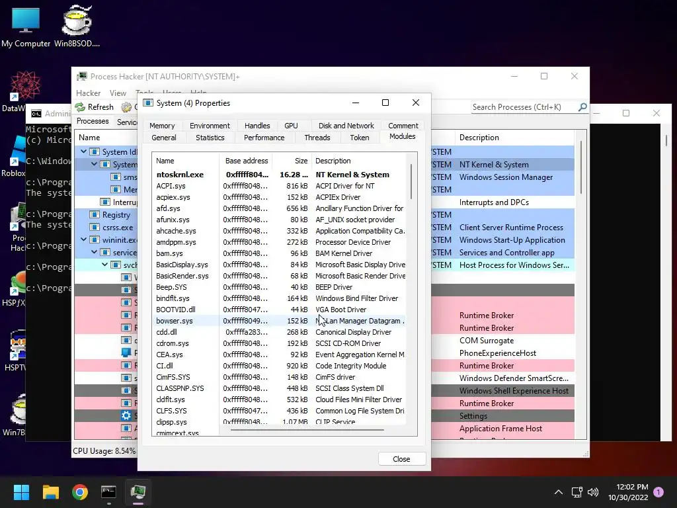Switch to the Performance tab
This screenshot has width=677, height=508.
(264, 138)
